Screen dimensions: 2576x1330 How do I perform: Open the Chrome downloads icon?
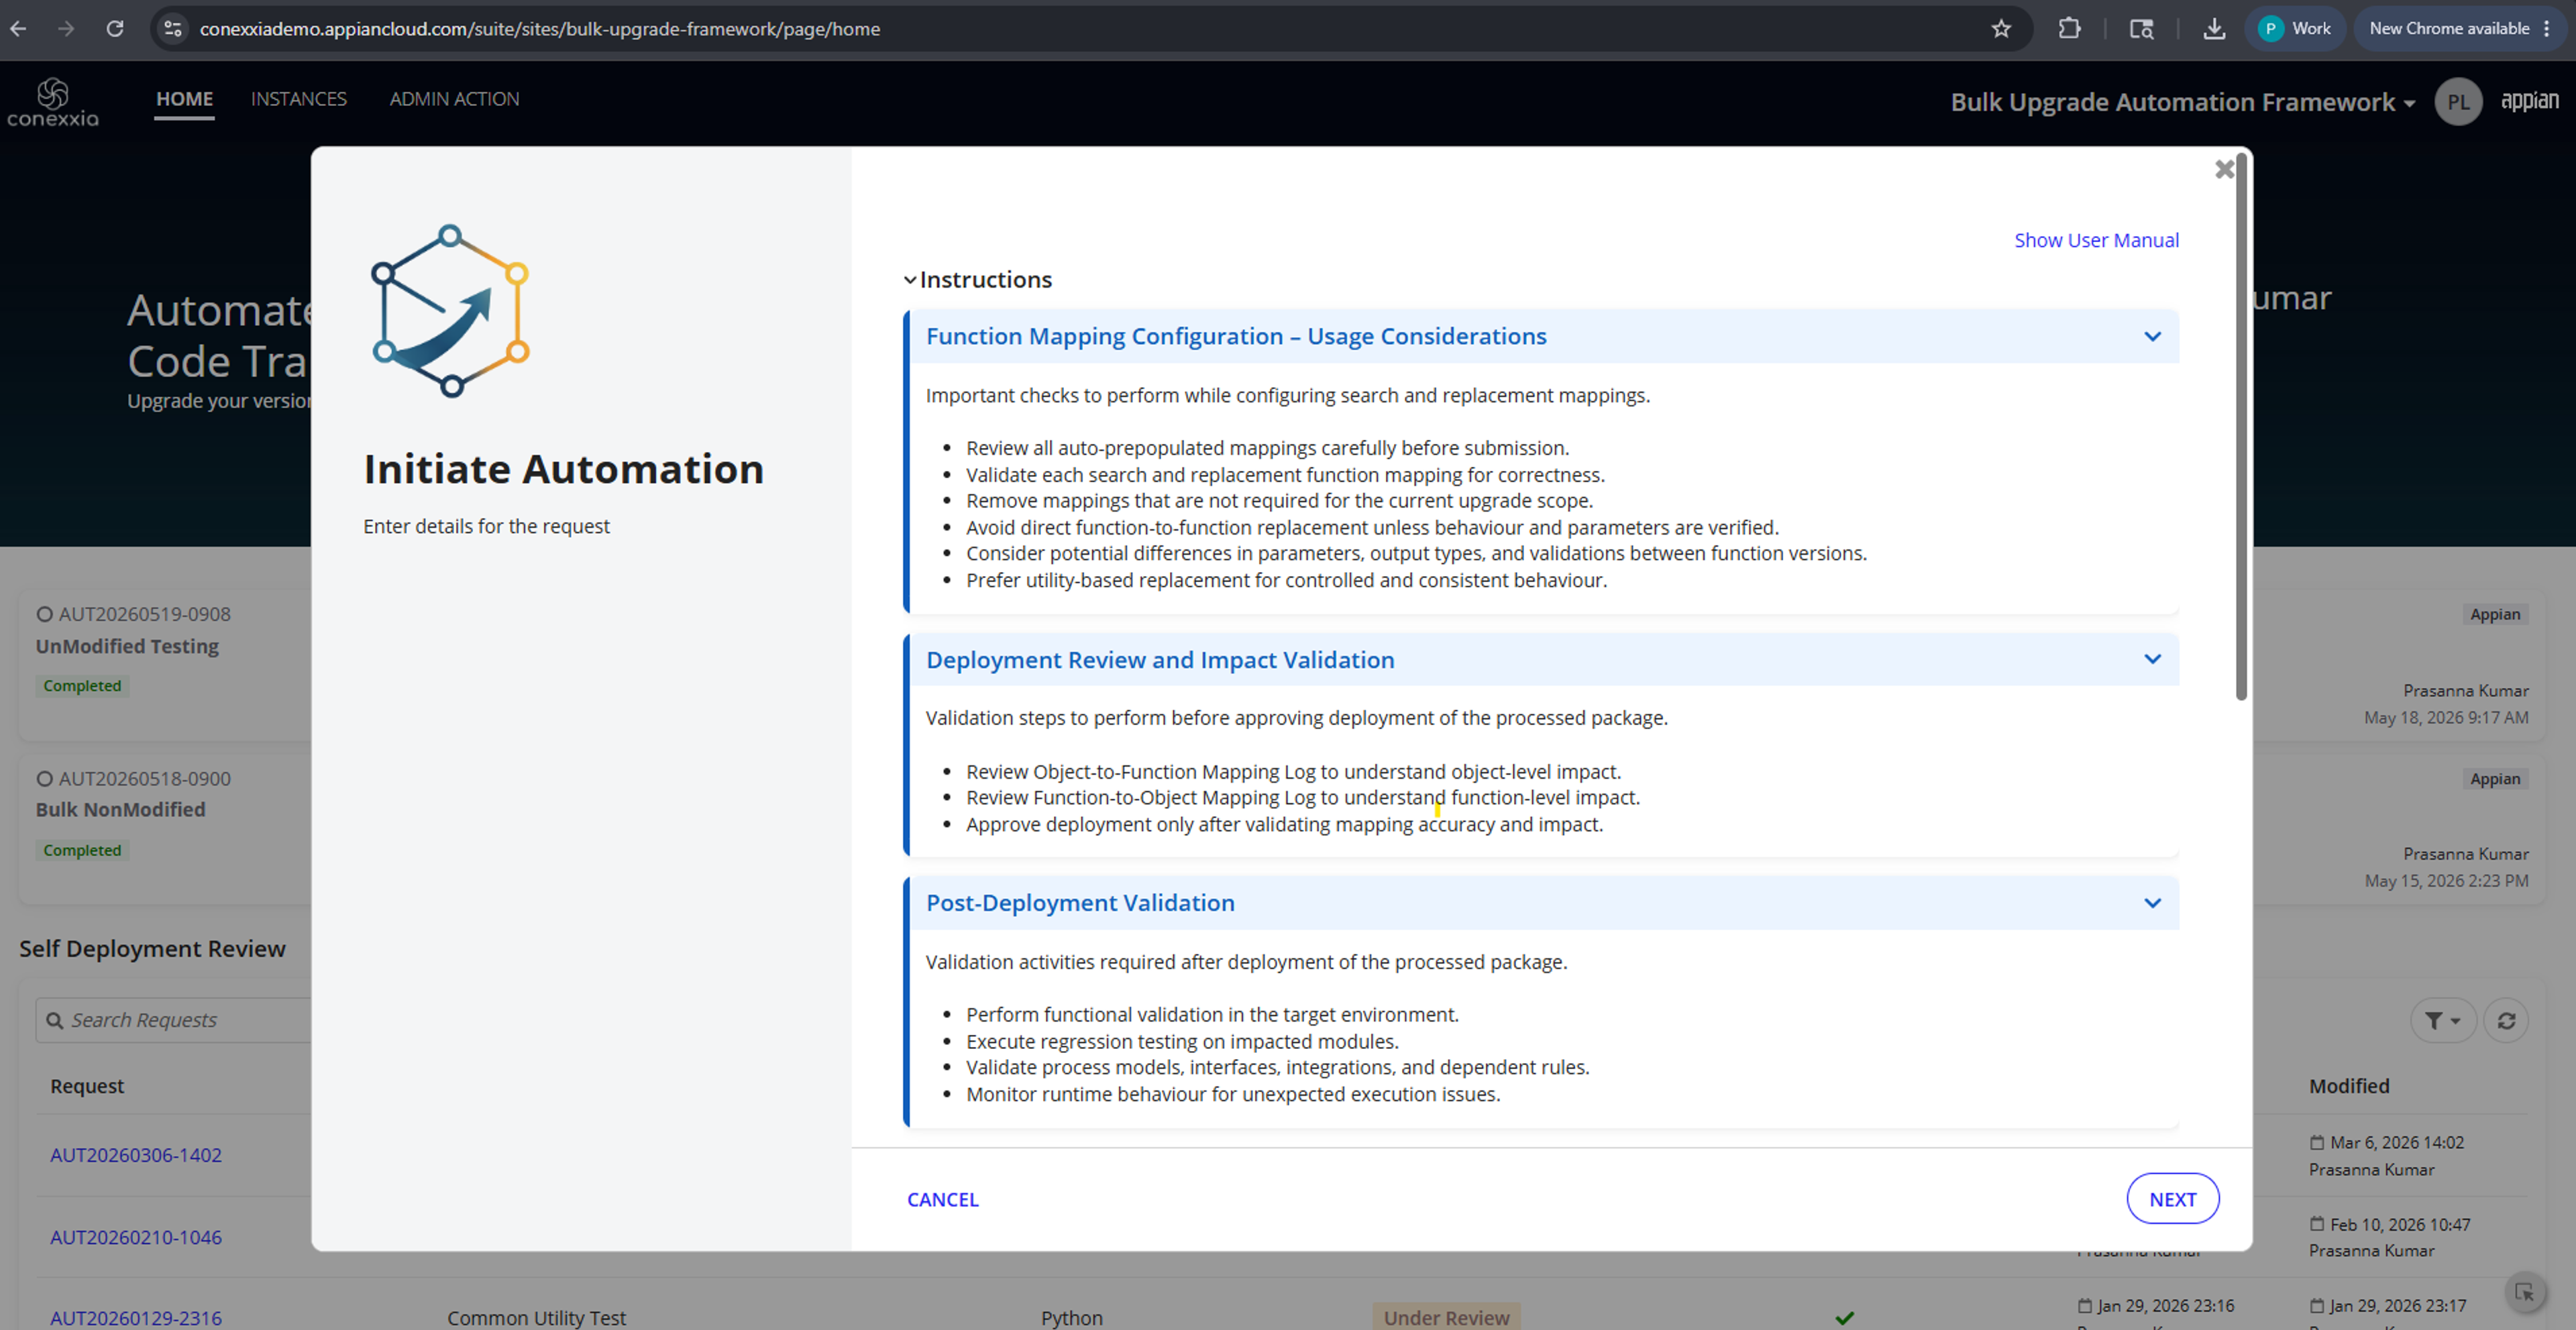[x=2214, y=29]
